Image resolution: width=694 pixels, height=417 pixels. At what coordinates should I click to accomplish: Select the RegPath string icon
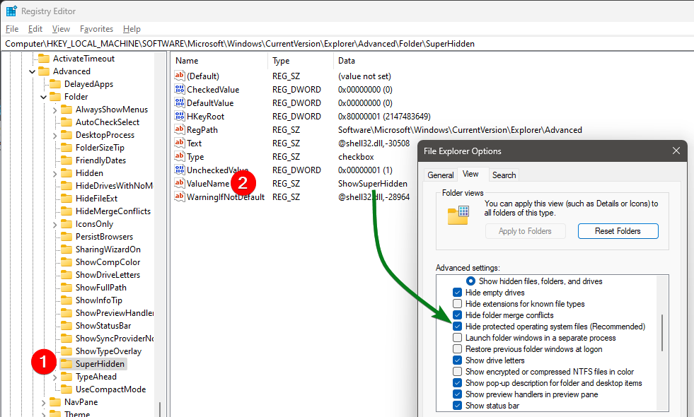179,129
